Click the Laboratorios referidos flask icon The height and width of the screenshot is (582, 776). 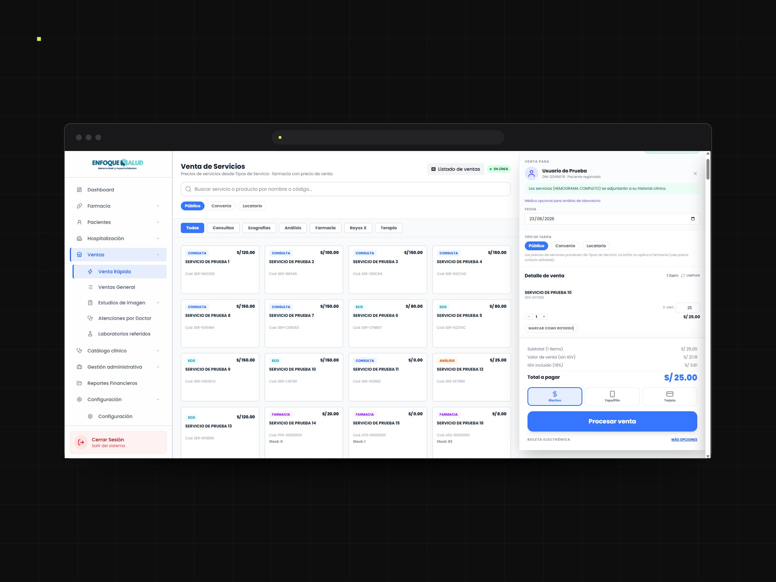pyautogui.click(x=90, y=334)
